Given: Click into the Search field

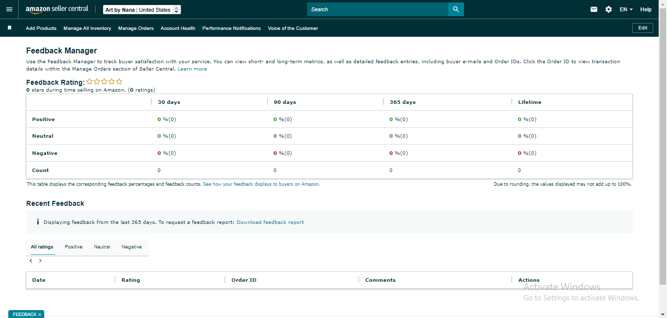Looking at the screenshot, I should pos(378,9).
